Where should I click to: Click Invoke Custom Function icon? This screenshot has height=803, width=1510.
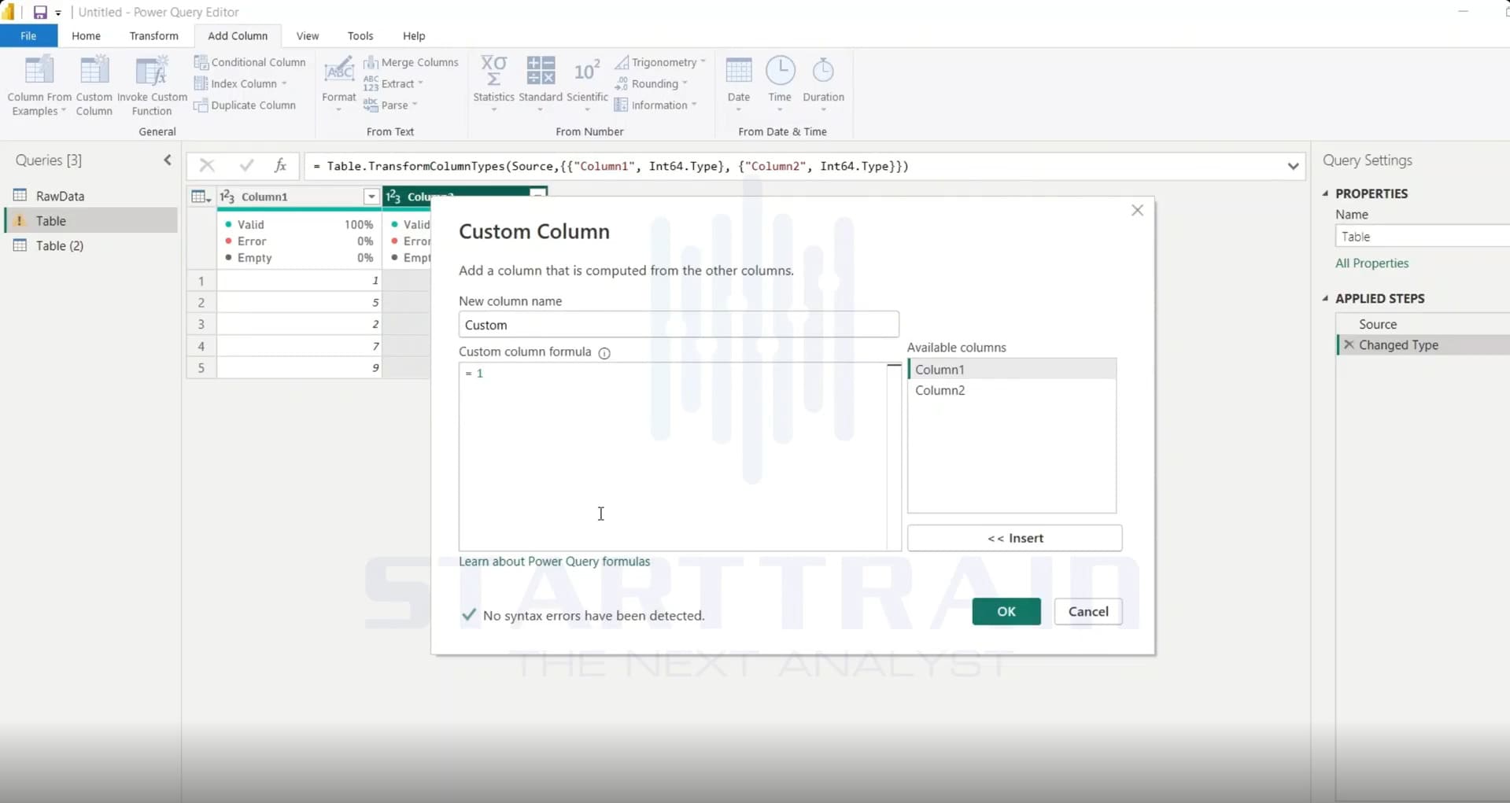tap(151, 71)
